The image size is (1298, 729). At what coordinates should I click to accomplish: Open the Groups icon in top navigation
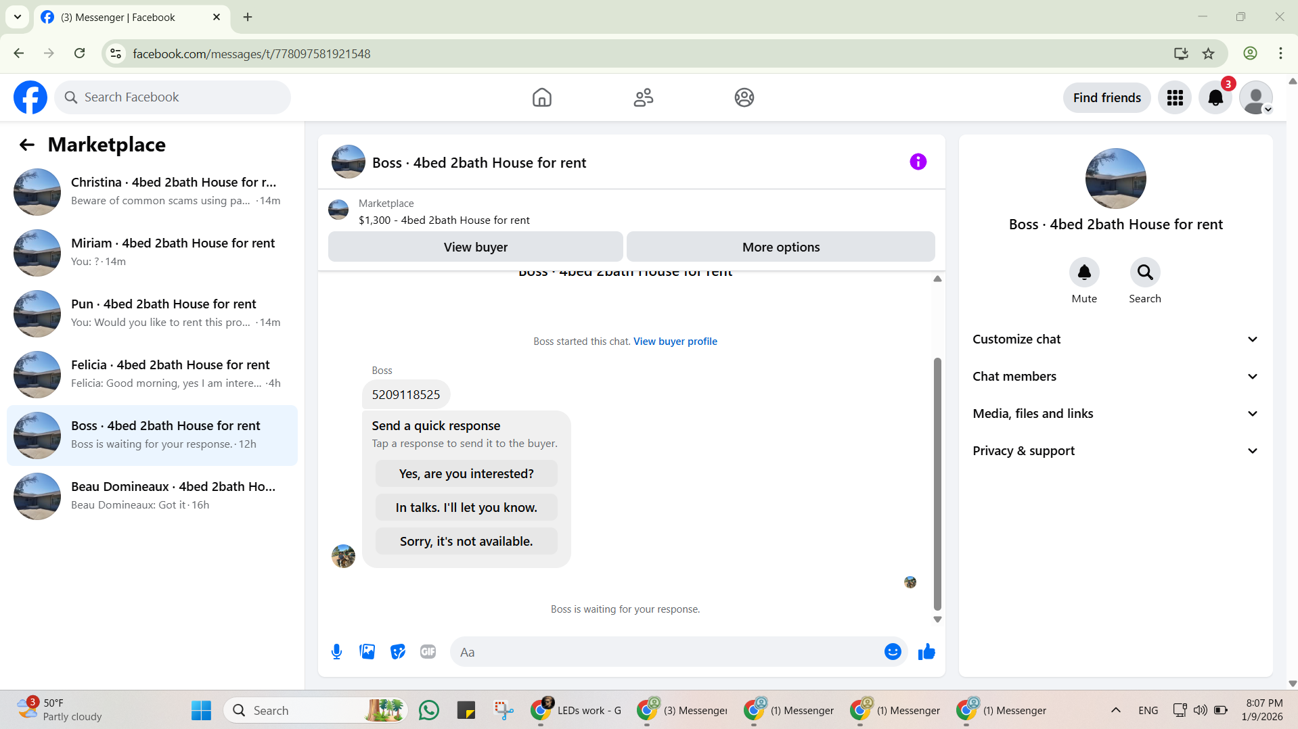744,97
